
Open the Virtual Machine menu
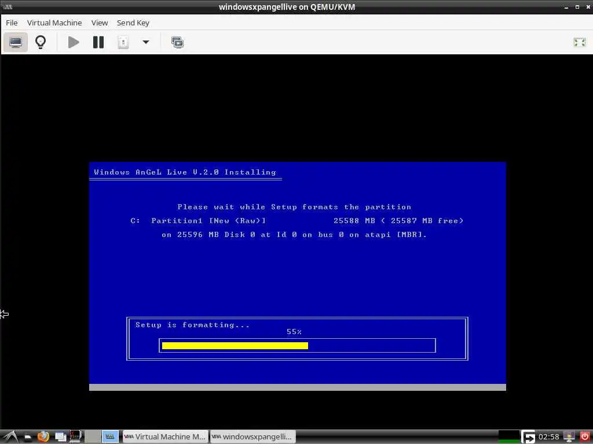click(x=54, y=23)
